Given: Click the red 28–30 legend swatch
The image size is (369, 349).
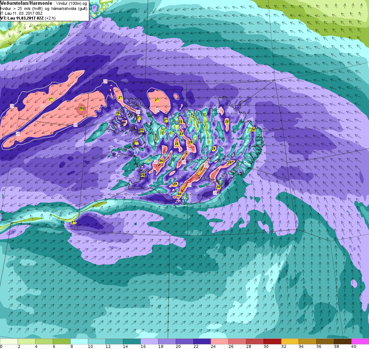Looking at the screenshot, I should 255,342.
